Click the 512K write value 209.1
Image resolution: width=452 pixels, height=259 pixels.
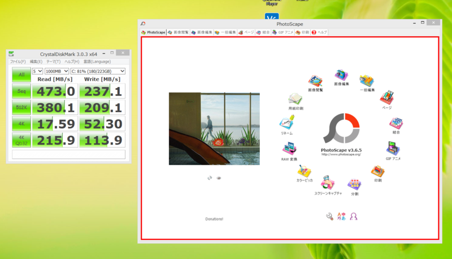pyautogui.click(x=102, y=107)
